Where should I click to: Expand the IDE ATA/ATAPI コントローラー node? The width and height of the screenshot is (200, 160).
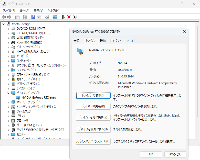[x=8, y=33]
